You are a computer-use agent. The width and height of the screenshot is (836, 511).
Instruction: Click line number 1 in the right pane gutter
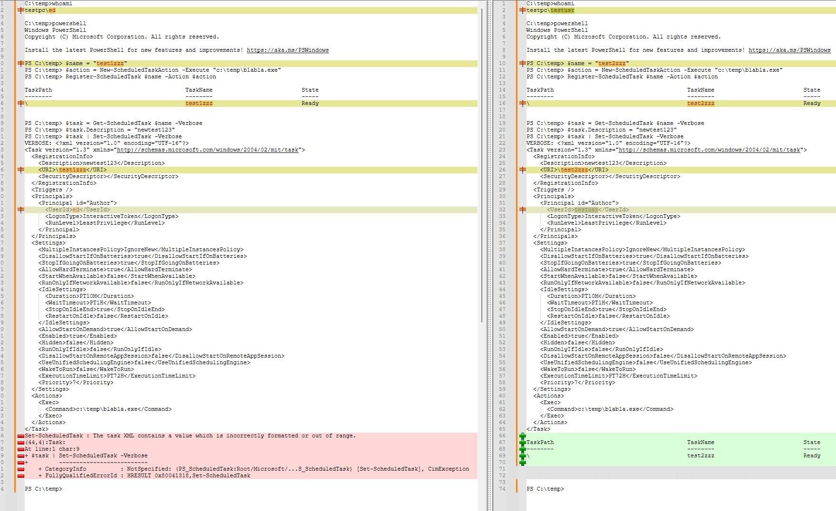tap(504, 3)
